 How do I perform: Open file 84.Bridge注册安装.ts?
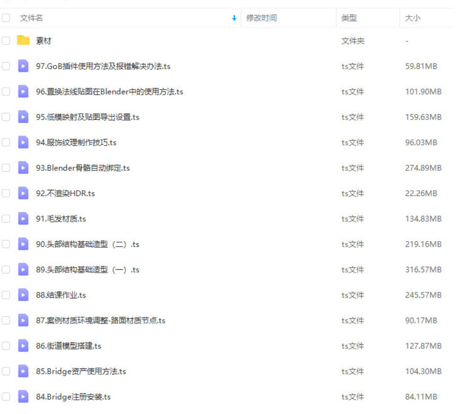pos(73,397)
